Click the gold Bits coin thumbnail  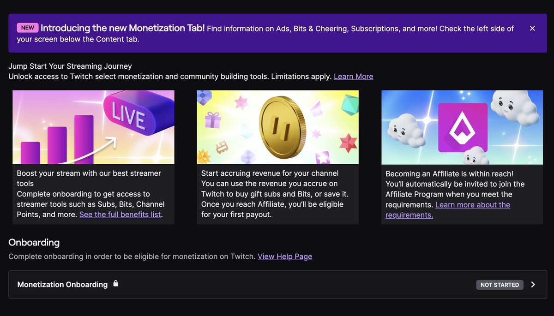pyautogui.click(x=277, y=127)
